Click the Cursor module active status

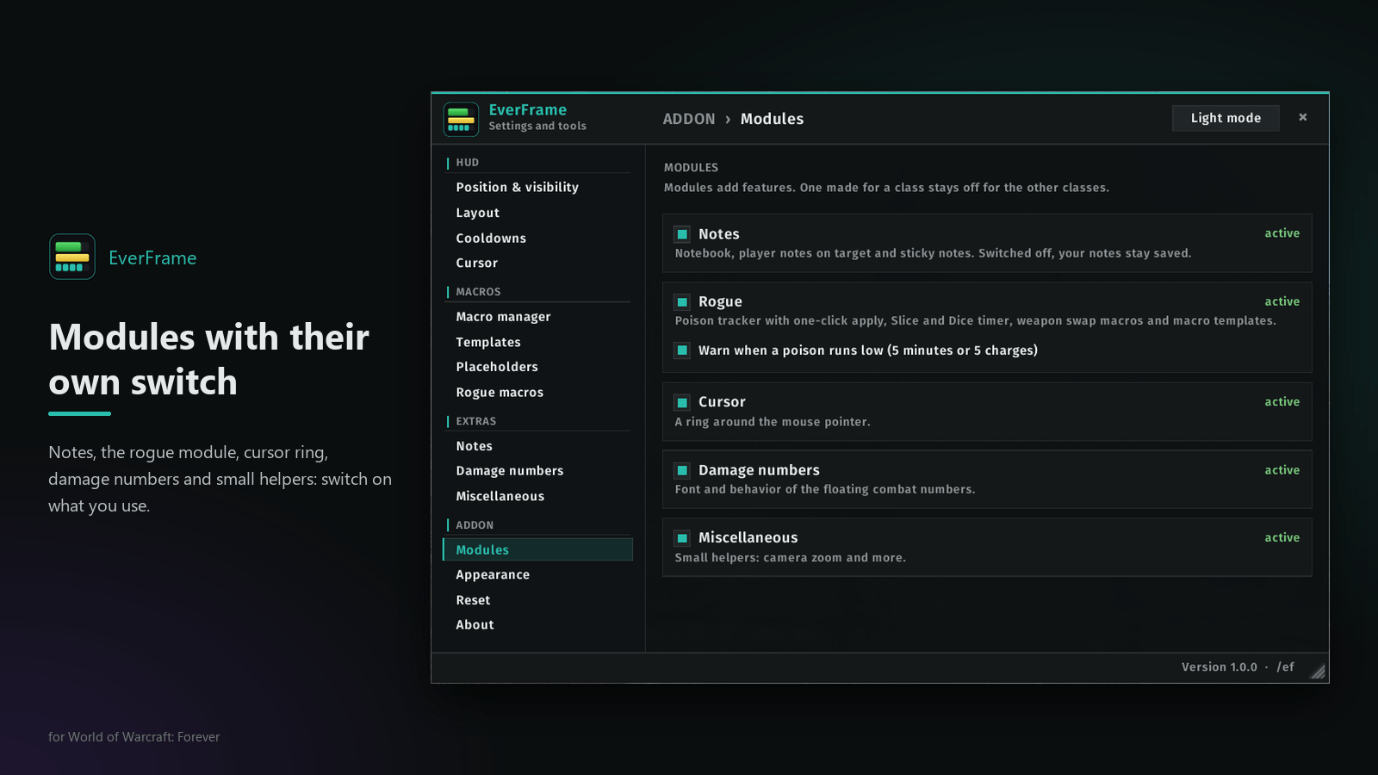pyautogui.click(x=1282, y=401)
